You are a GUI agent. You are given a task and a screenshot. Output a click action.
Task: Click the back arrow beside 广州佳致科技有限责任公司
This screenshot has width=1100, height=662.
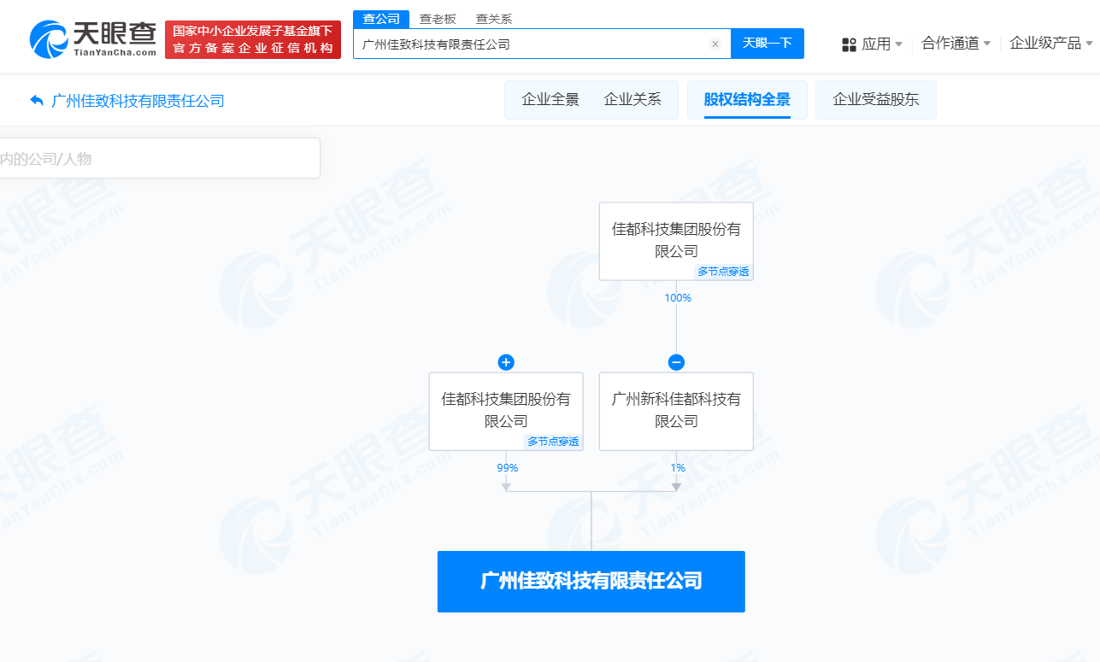point(36,100)
